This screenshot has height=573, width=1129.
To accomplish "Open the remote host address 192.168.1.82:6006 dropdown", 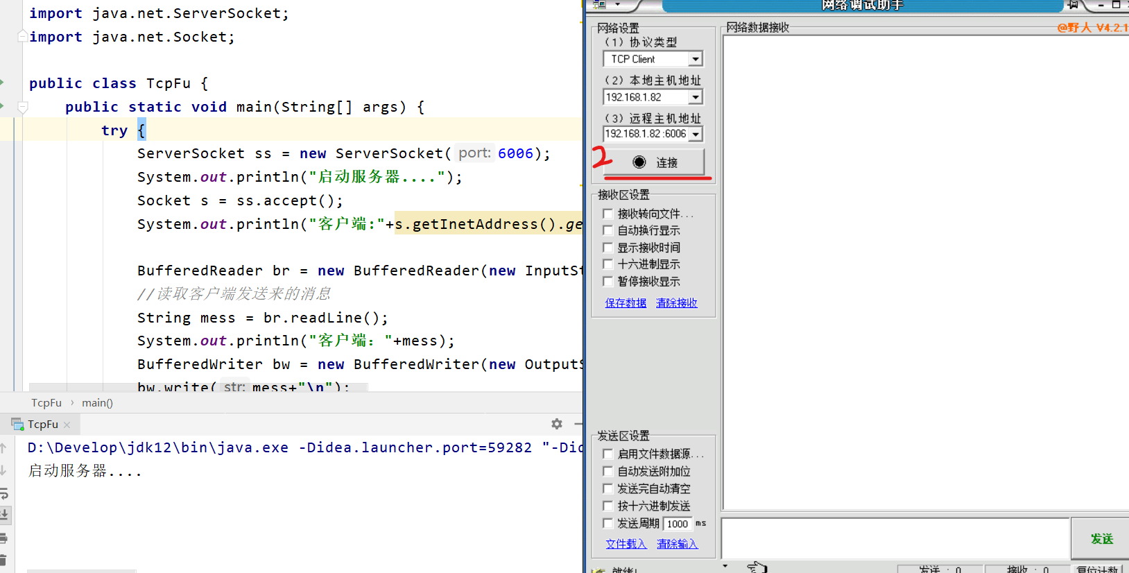I will coord(696,134).
